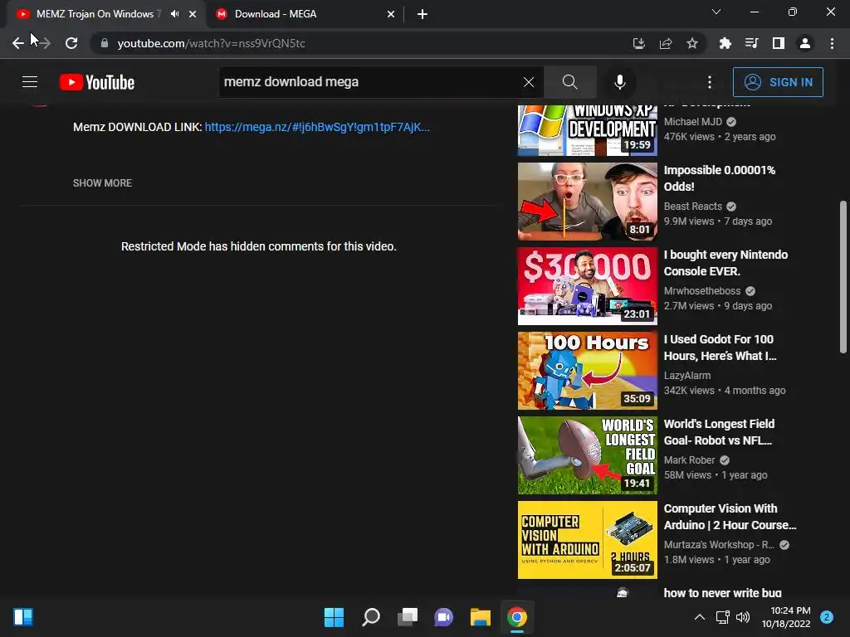Viewport: 850px width, 637px height.
Task: Show hidden system tray icons
Action: 700,617
